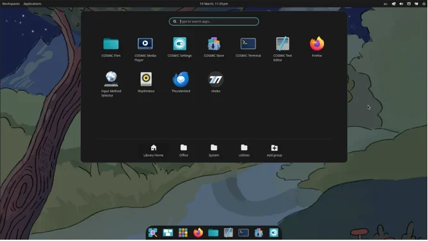This screenshot has height=241, width=428.
Task: Open the keyboard layout indicator in panel
Action: coord(386,4)
